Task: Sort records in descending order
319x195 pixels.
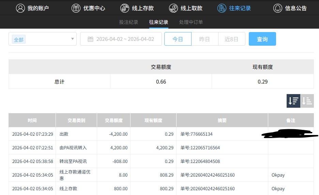Action: click(293, 101)
